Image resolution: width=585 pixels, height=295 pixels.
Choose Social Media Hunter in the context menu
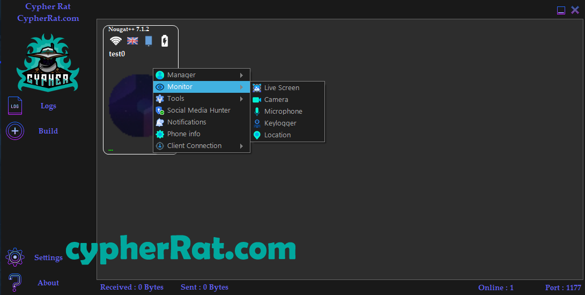click(198, 110)
